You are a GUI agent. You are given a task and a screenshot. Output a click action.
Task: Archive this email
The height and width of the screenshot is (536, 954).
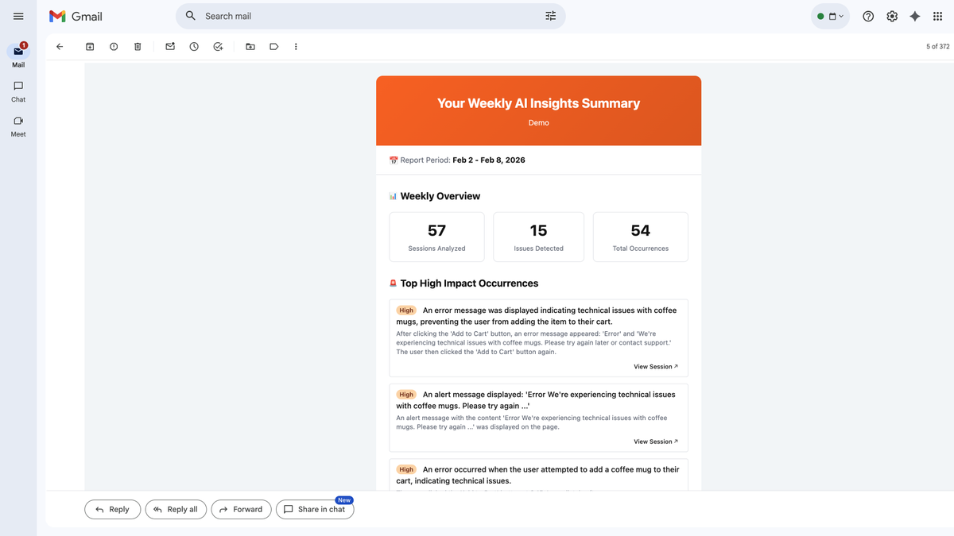pyautogui.click(x=90, y=47)
